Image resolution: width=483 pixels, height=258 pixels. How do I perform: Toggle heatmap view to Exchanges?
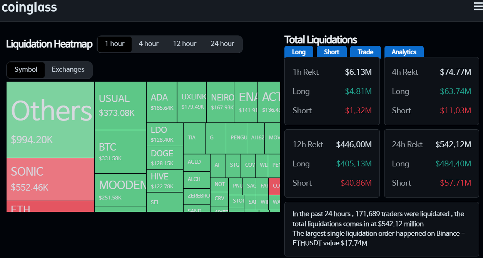(68, 70)
